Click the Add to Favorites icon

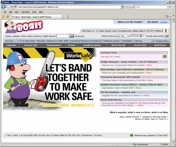point(8,17)
